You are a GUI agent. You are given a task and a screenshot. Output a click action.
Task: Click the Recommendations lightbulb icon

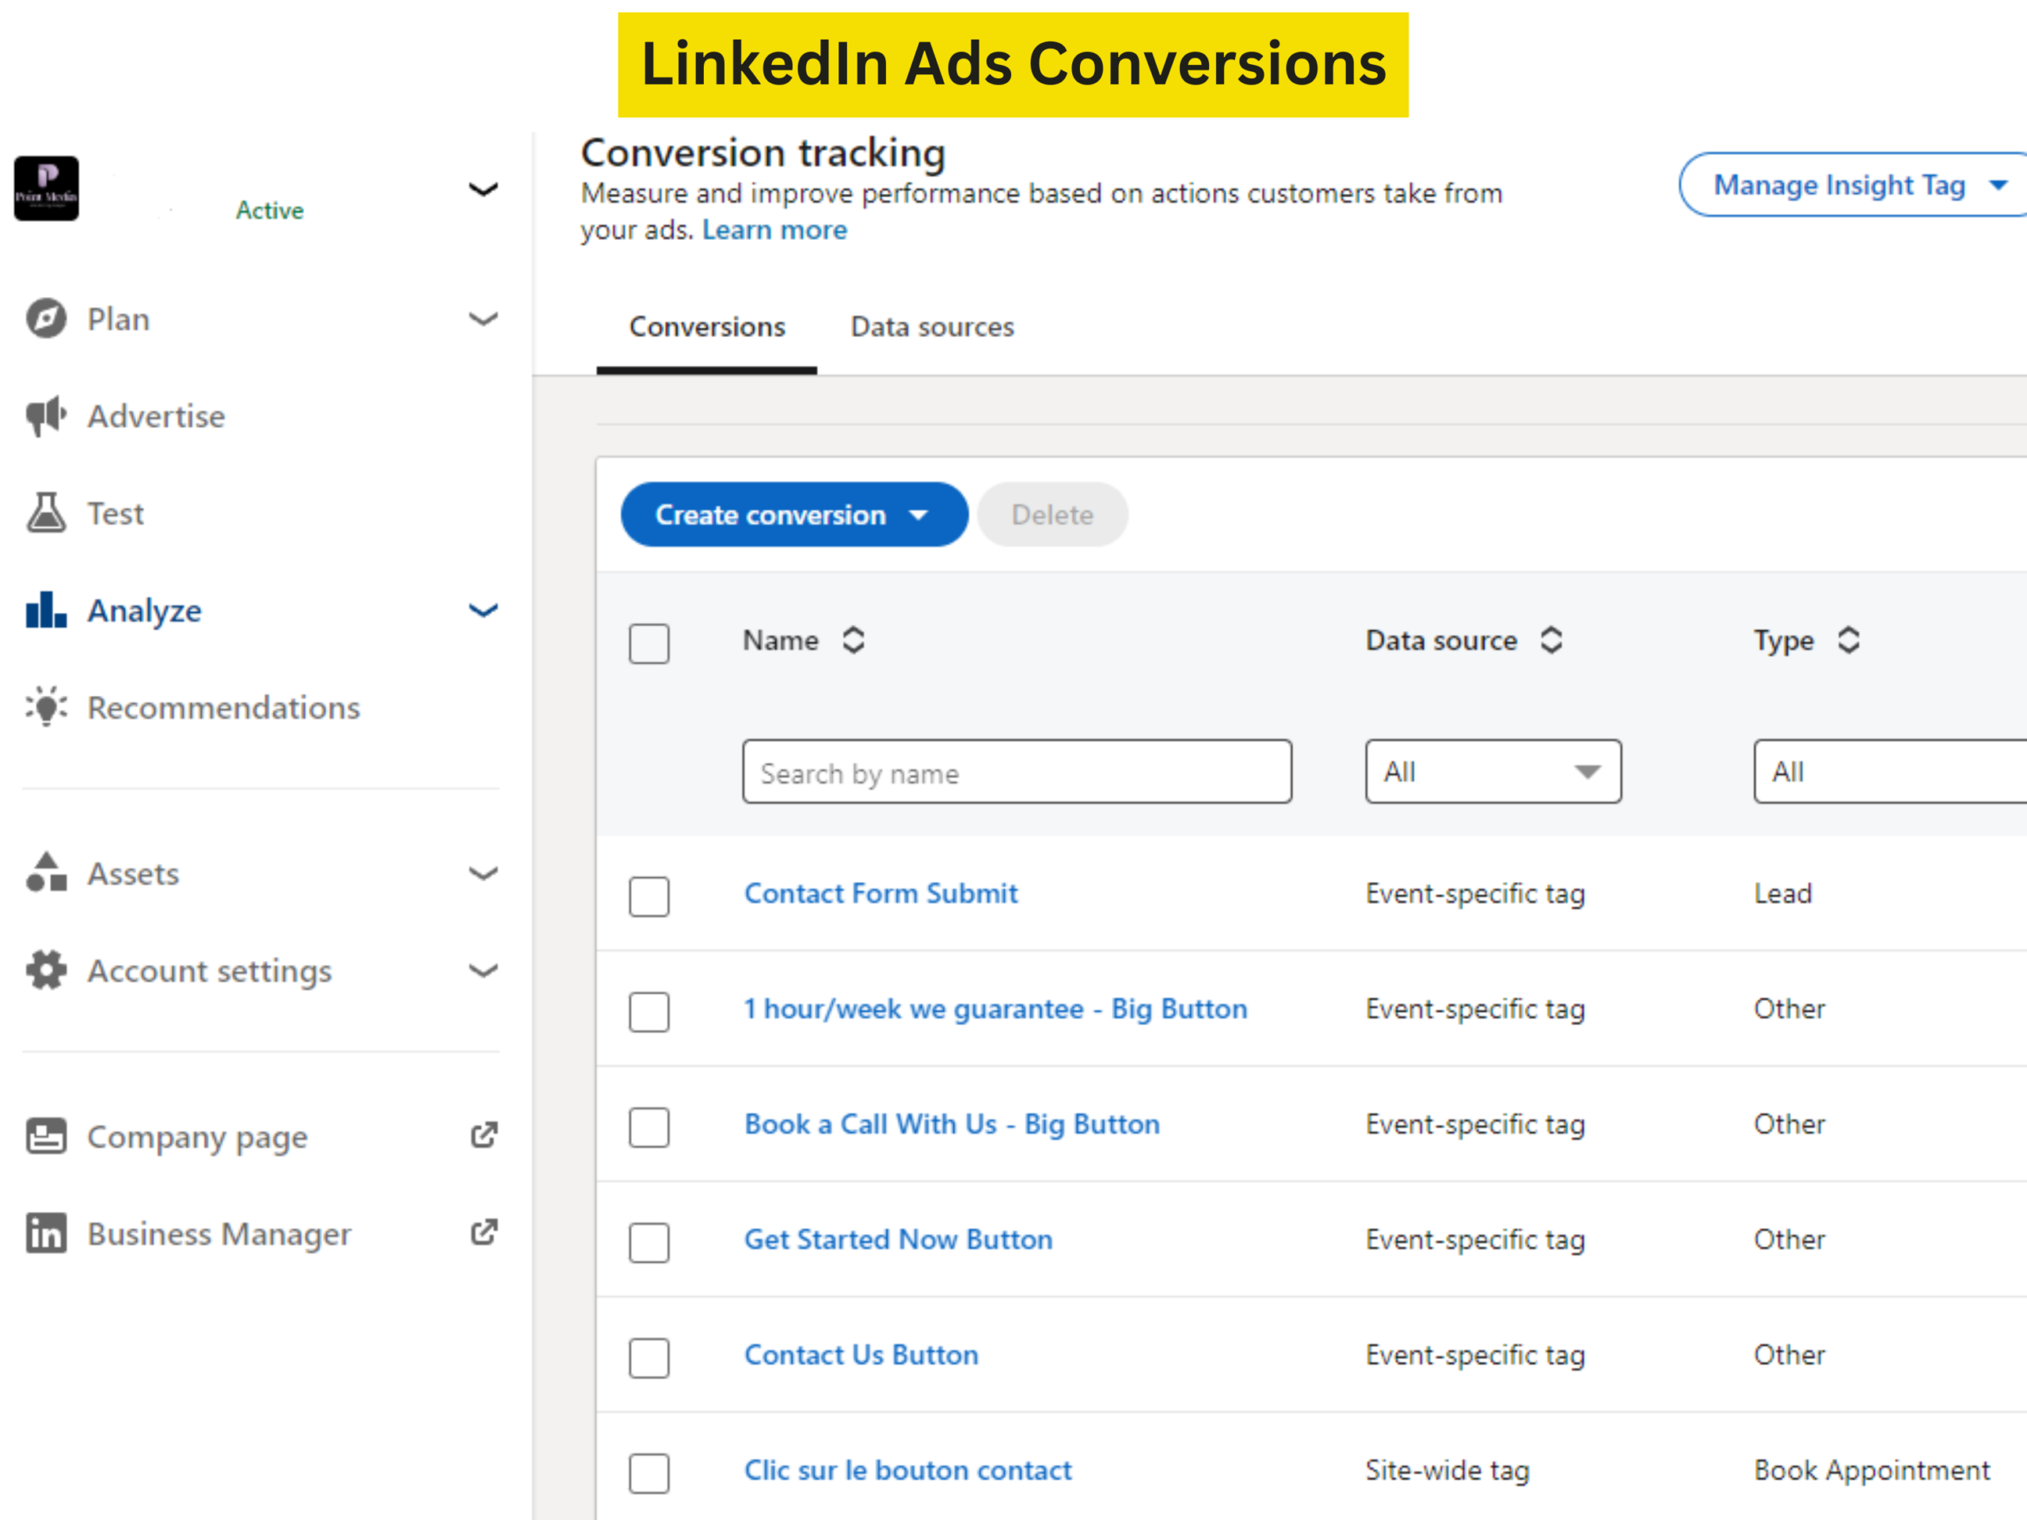[x=46, y=707]
